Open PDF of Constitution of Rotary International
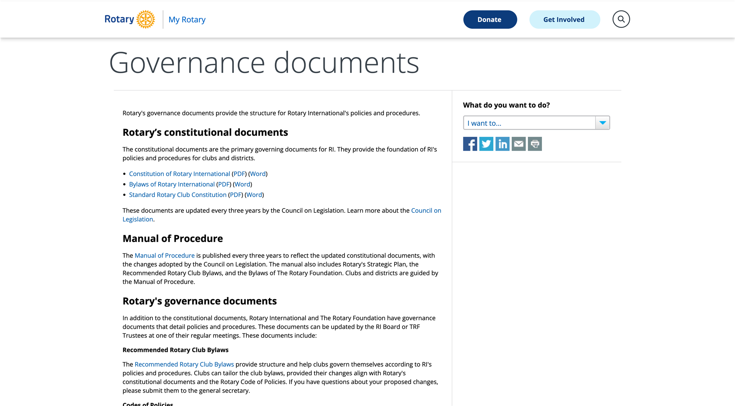Screen dimensions: 735x406 coord(239,174)
